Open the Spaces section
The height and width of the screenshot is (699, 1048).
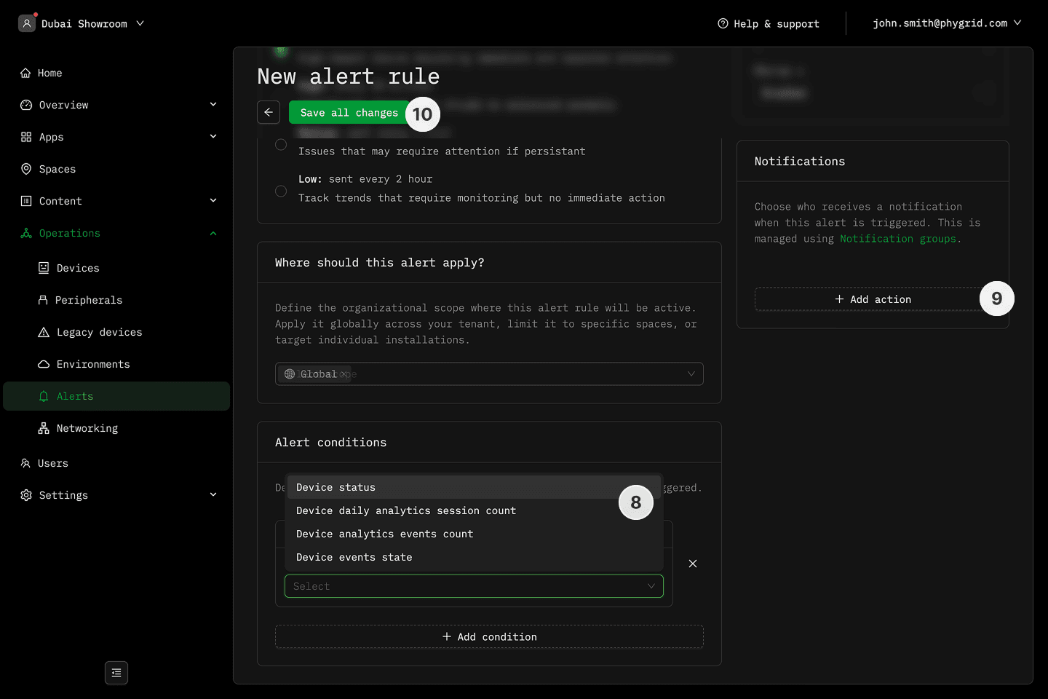57,169
